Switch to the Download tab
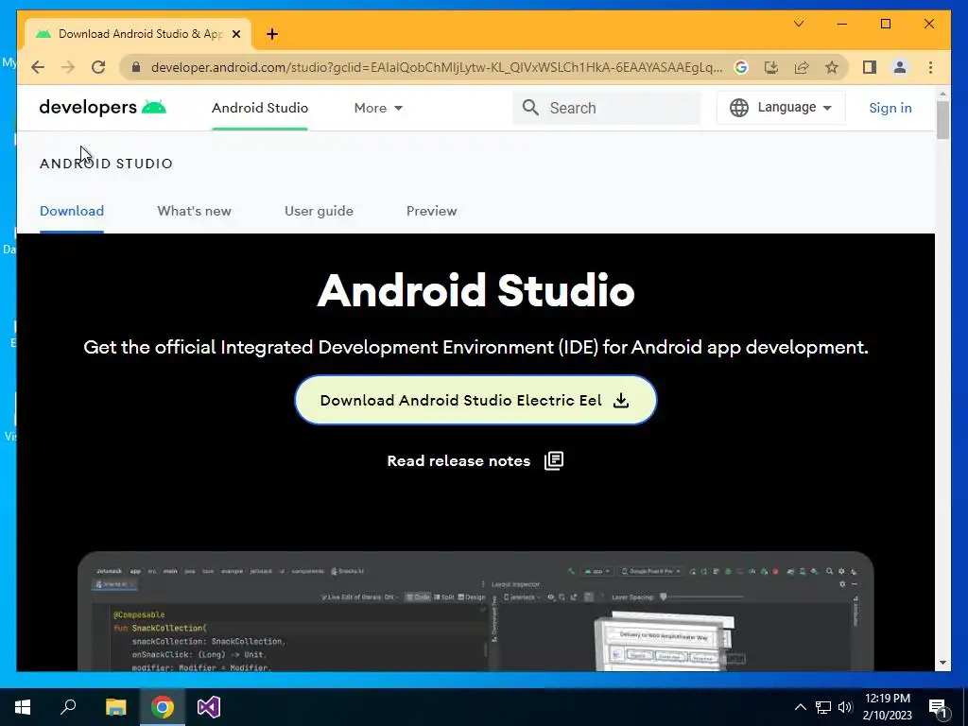Screen dimensions: 968x726 click(x=72, y=211)
